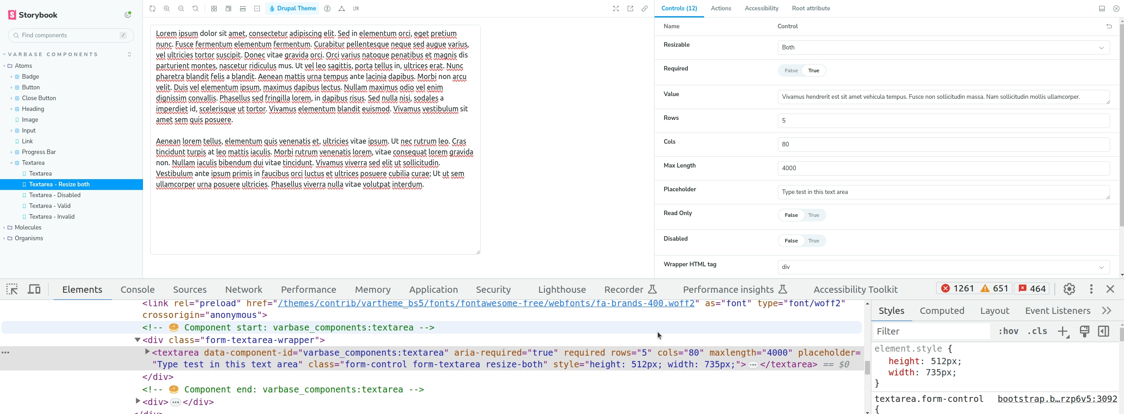1124x414 pixels.
Task: Select the Textarea - Disabled story
Action: (55, 195)
